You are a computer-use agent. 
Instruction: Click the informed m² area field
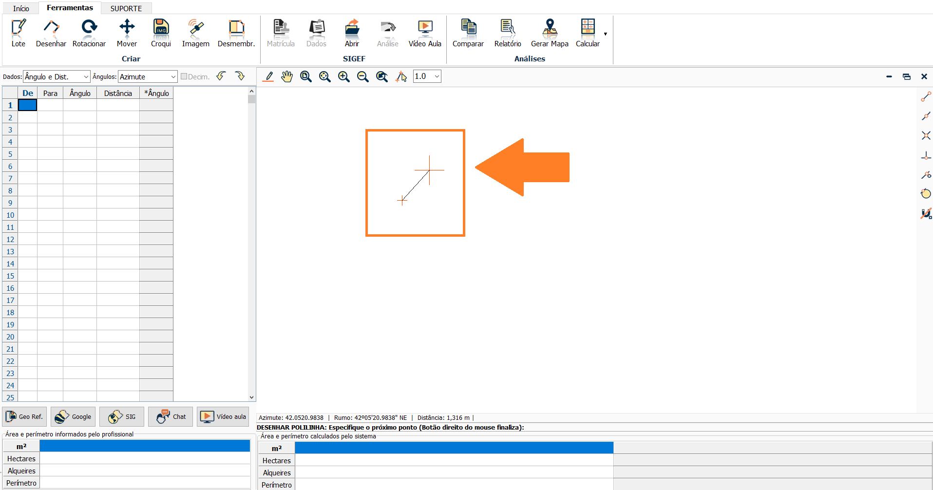144,446
